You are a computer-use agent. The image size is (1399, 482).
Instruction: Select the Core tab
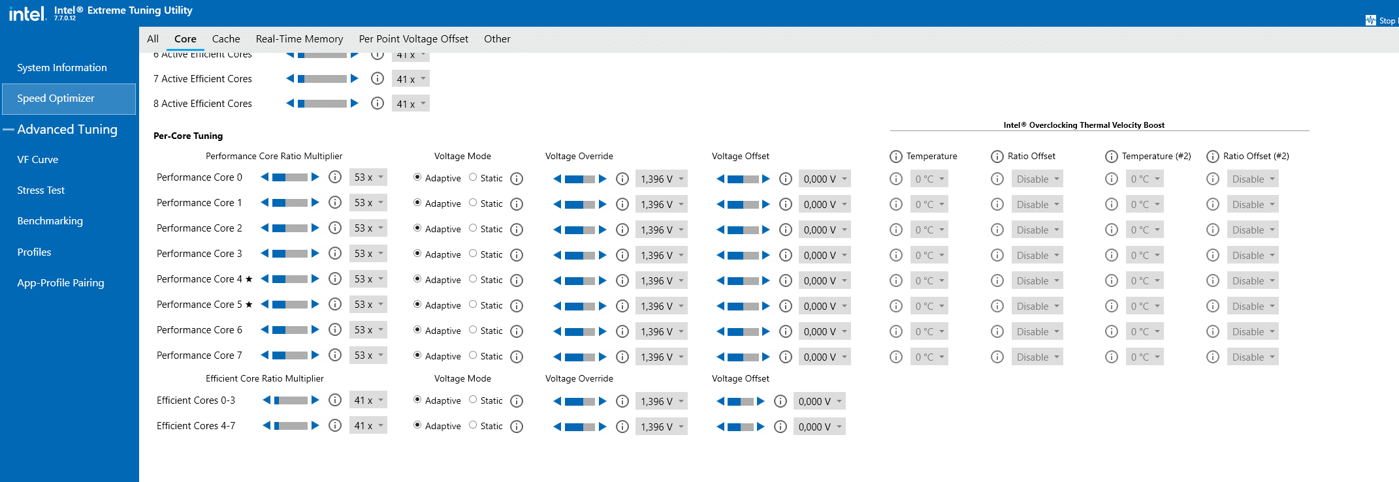[185, 39]
